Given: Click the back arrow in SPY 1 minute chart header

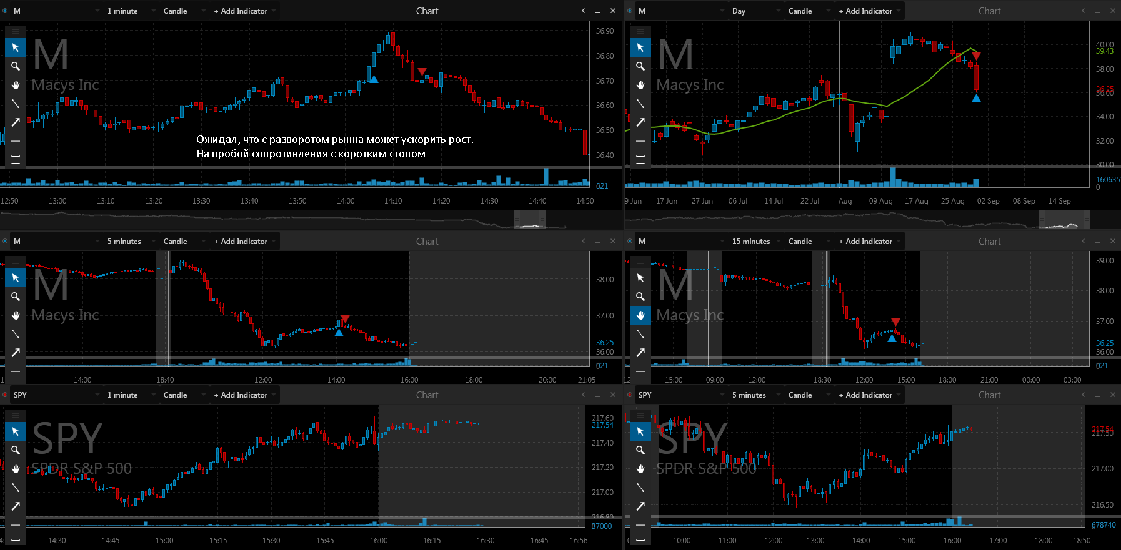Looking at the screenshot, I should (x=584, y=395).
